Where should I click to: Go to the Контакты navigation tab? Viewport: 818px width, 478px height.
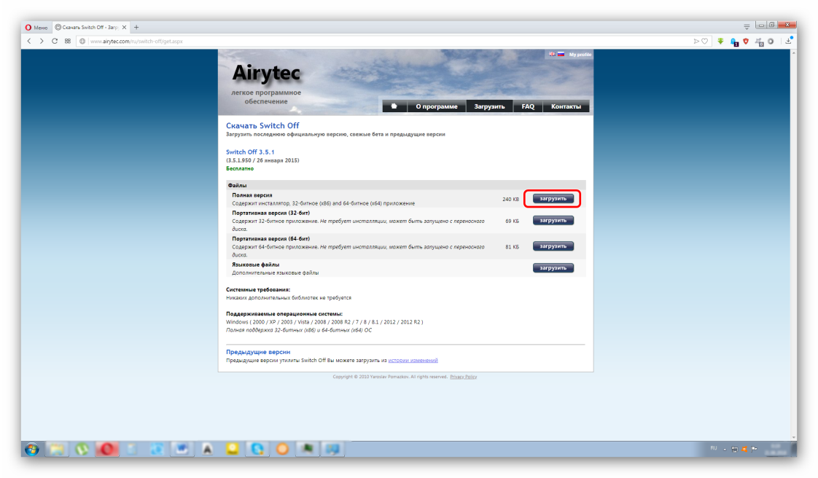[x=566, y=106]
